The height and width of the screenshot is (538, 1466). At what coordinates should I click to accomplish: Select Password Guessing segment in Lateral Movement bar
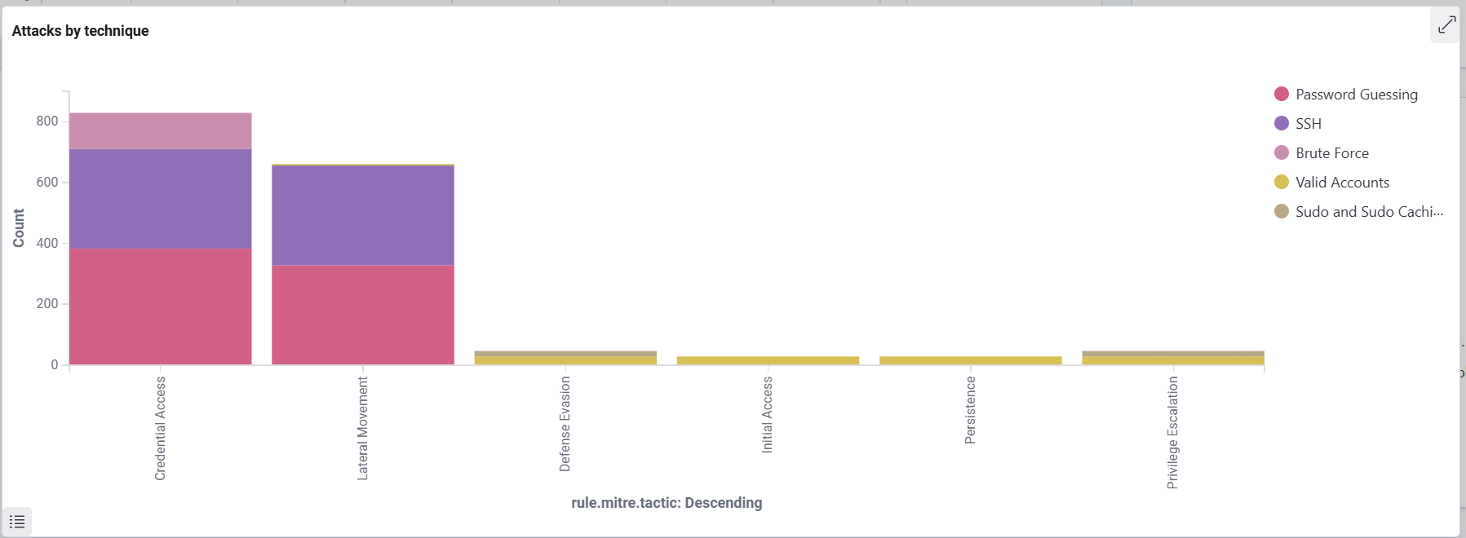pyautogui.click(x=363, y=315)
